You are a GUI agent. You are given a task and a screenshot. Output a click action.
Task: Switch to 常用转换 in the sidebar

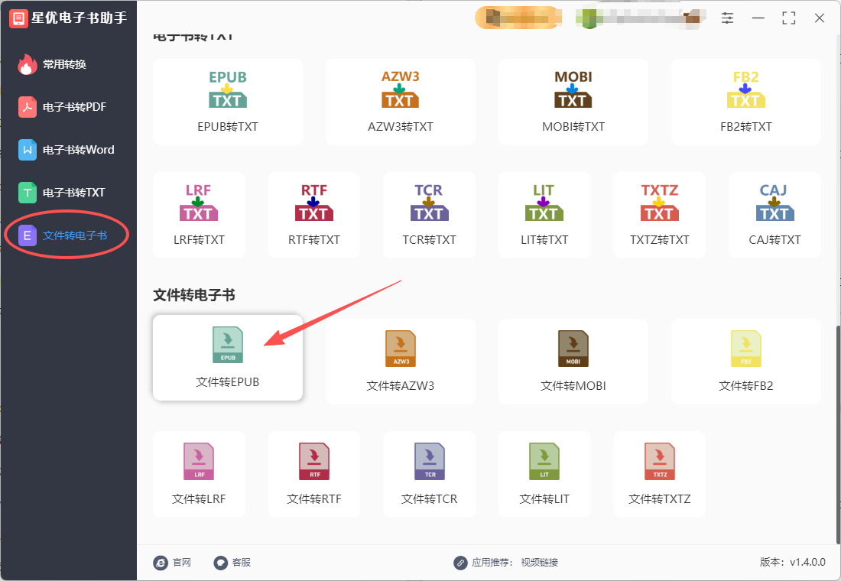click(x=68, y=64)
